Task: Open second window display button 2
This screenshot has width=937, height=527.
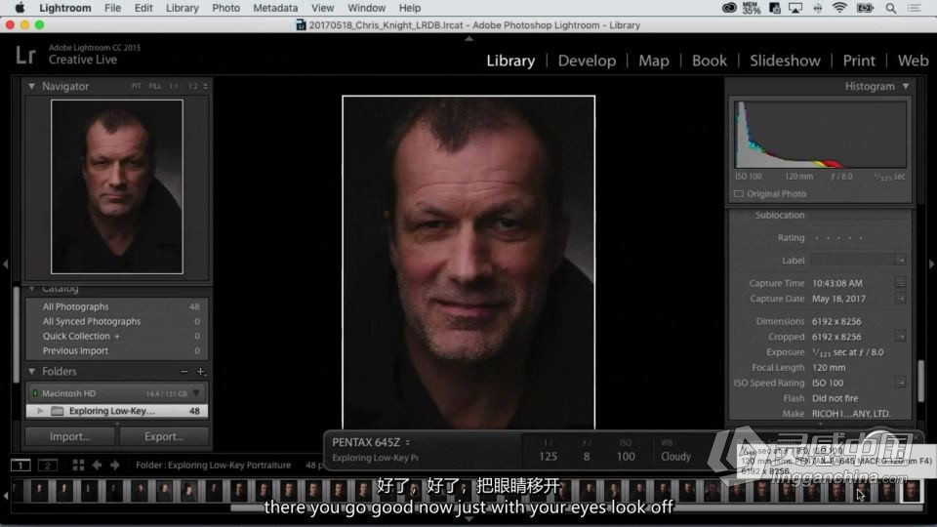Action: pos(48,465)
